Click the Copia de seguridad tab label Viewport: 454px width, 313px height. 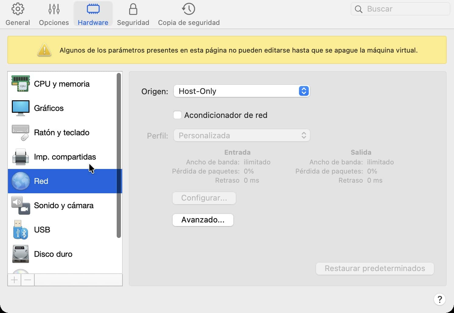tap(189, 22)
